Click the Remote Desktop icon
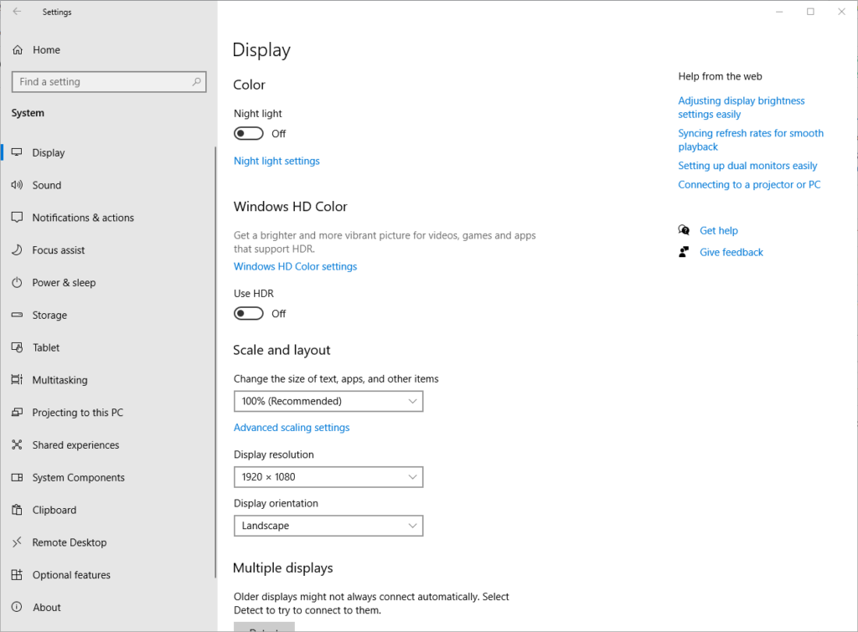This screenshot has height=632, width=858. 17,542
